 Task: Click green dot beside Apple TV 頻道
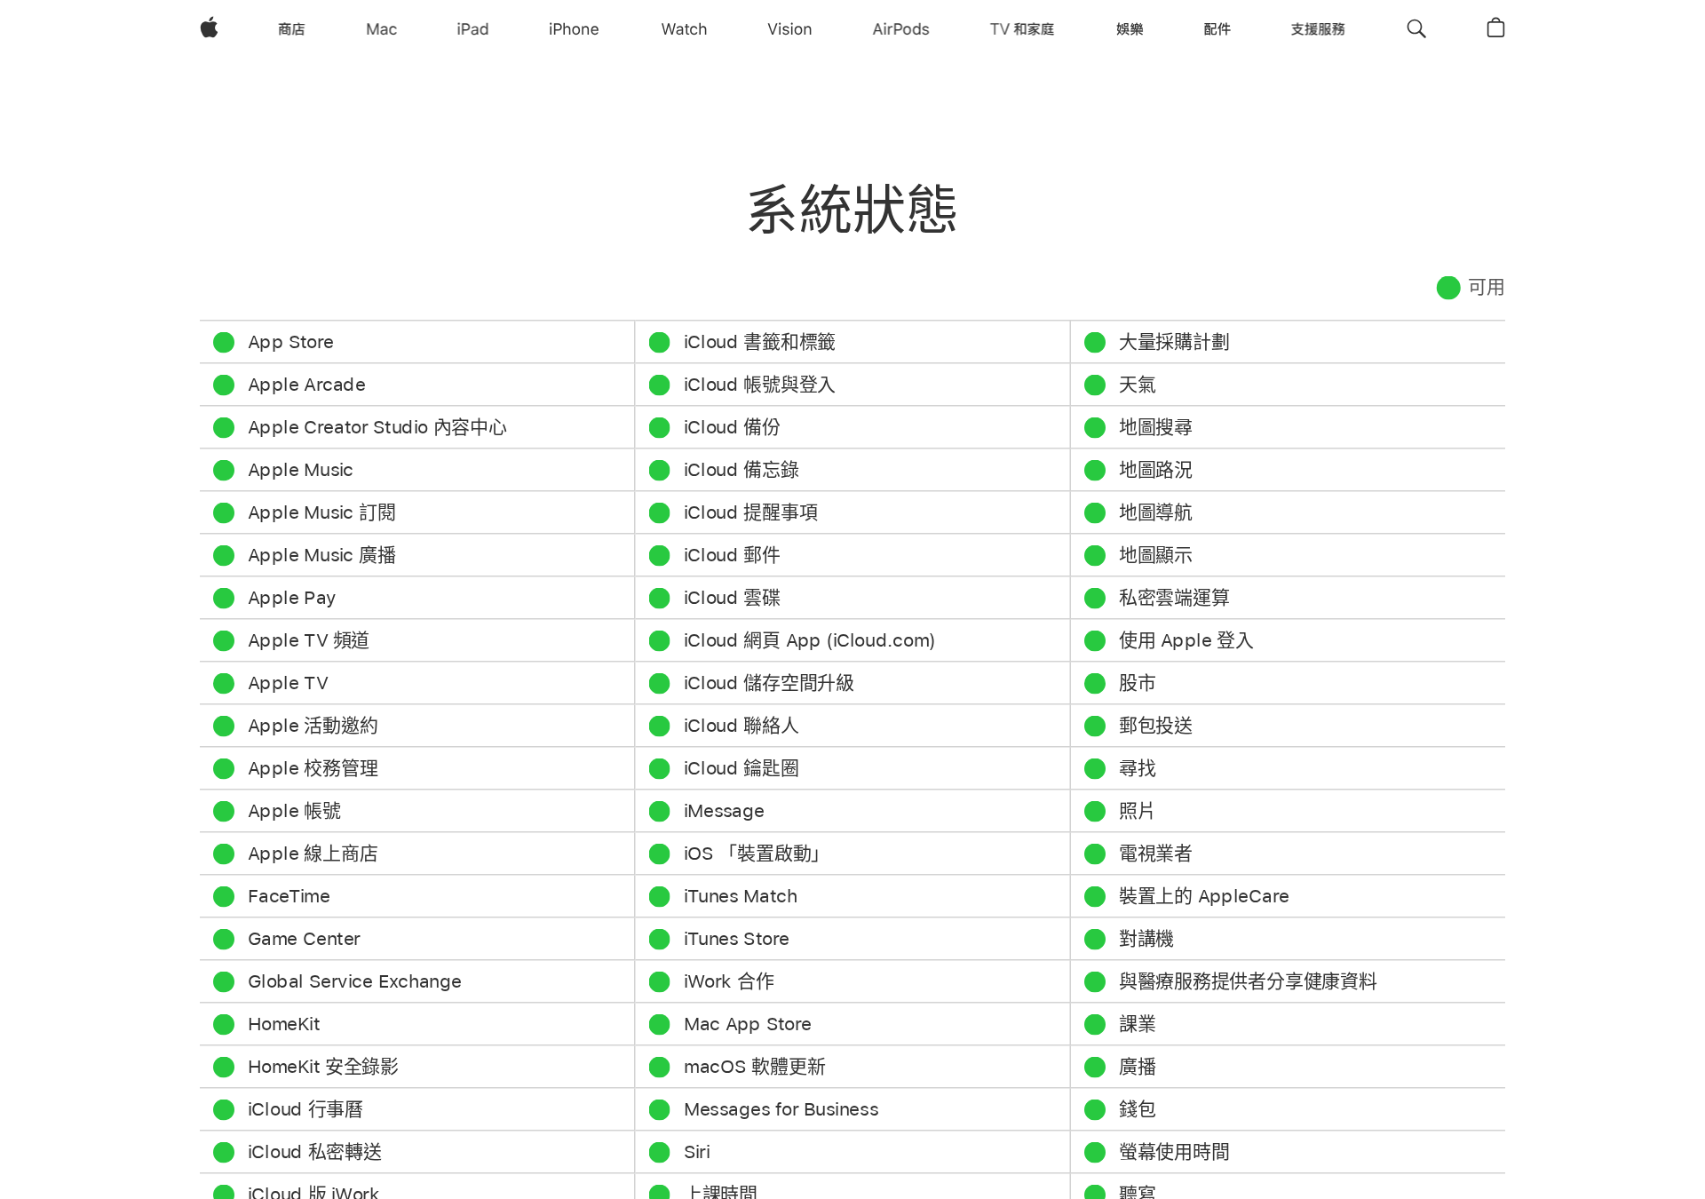coord(224,640)
